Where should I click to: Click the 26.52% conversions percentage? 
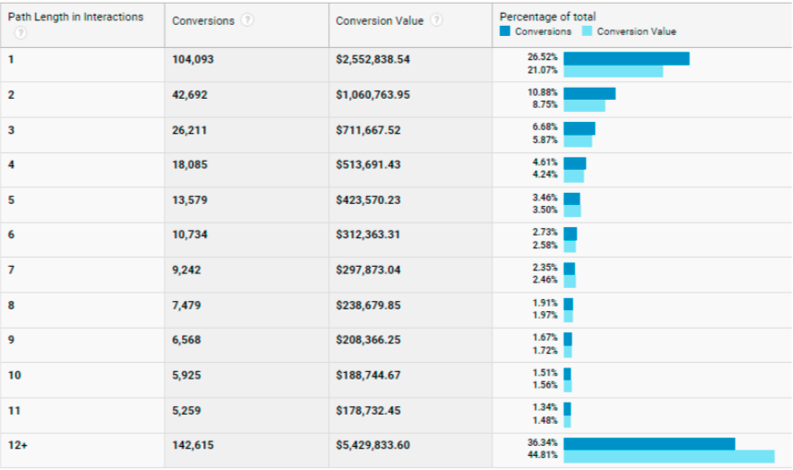(x=543, y=56)
